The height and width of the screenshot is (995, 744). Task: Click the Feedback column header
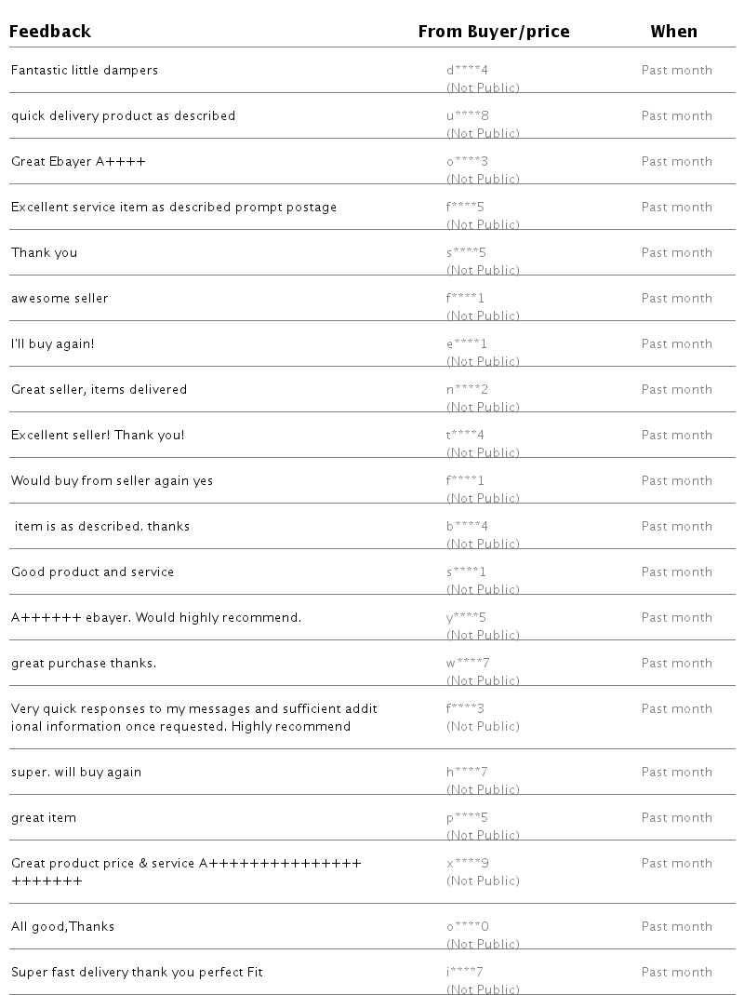click(x=50, y=32)
